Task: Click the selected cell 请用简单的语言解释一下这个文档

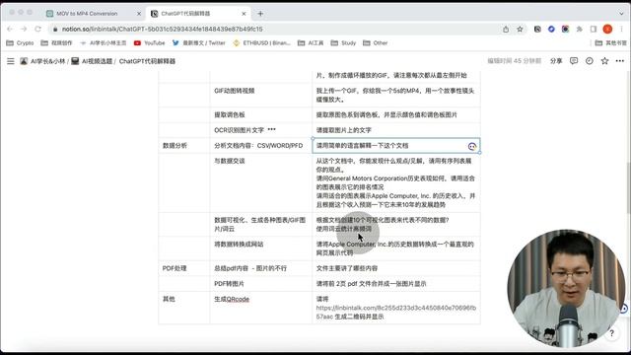Action: [396, 145]
